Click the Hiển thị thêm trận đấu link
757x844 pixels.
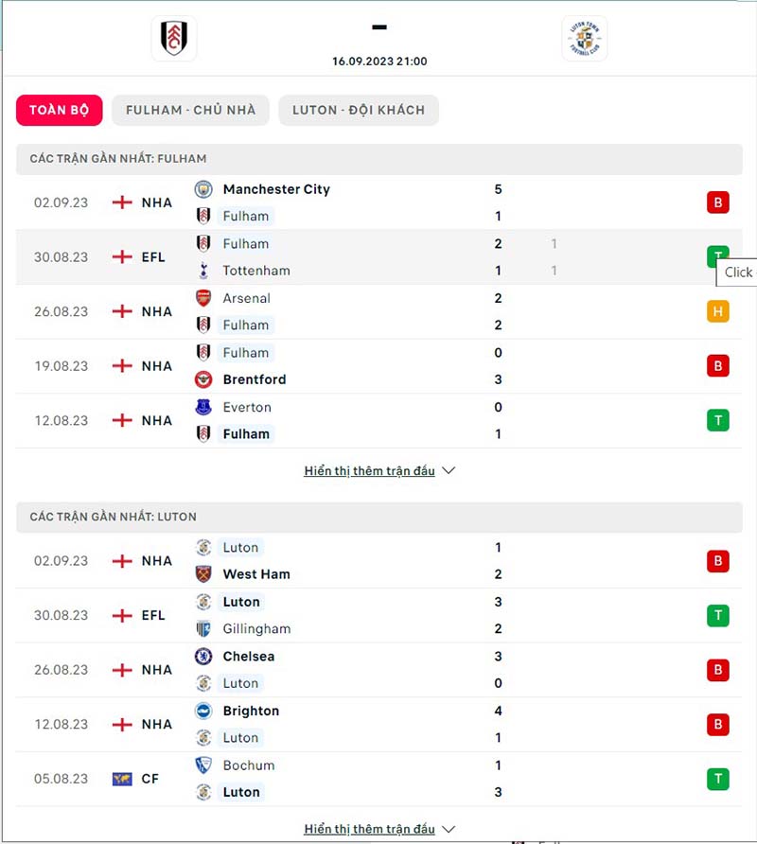point(369,470)
